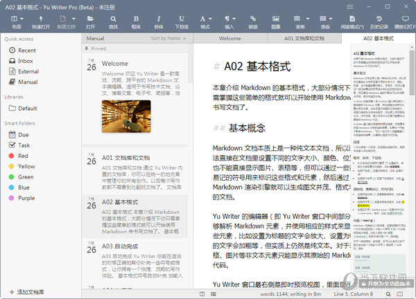Open the Sort by Name dropdown
The image size is (416, 299).
(x=168, y=38)
